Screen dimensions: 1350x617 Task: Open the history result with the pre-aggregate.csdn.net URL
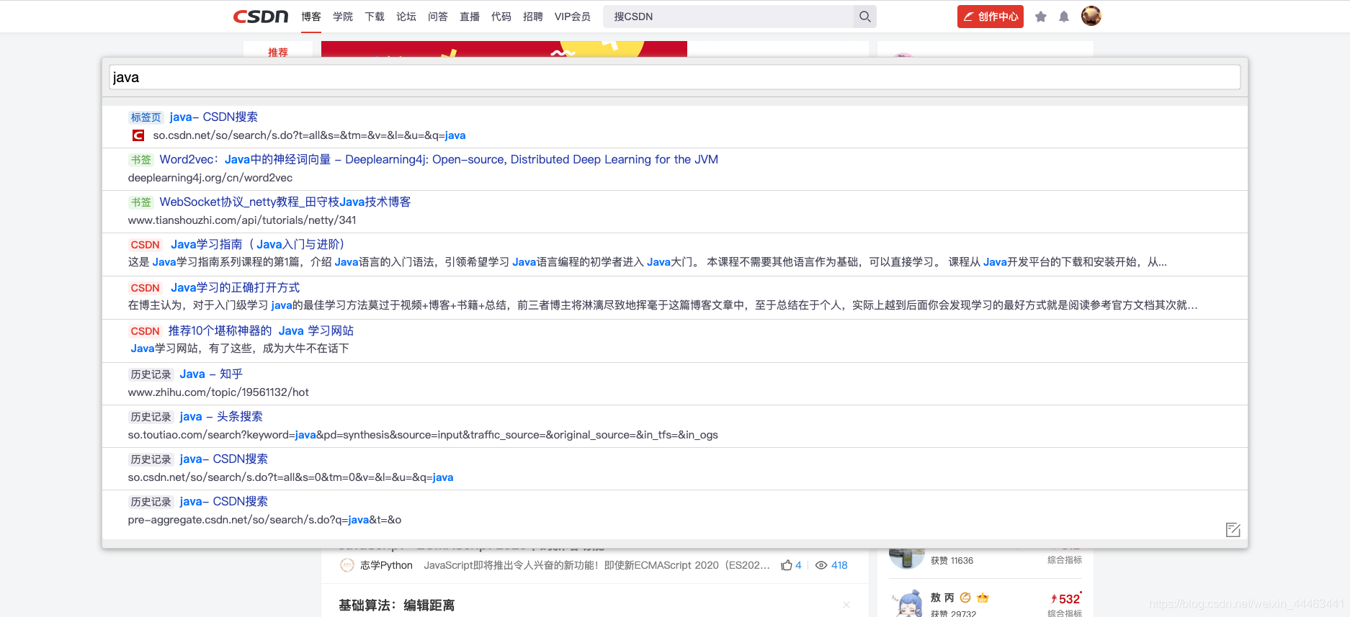coord(675,511)
